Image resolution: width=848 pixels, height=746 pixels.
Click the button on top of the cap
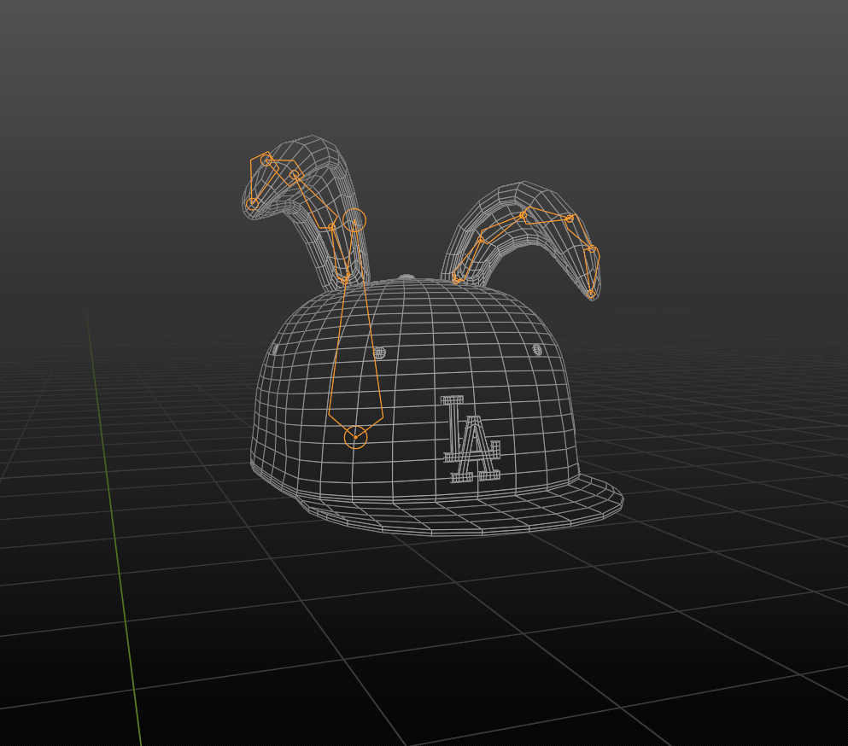pos(406,277)
